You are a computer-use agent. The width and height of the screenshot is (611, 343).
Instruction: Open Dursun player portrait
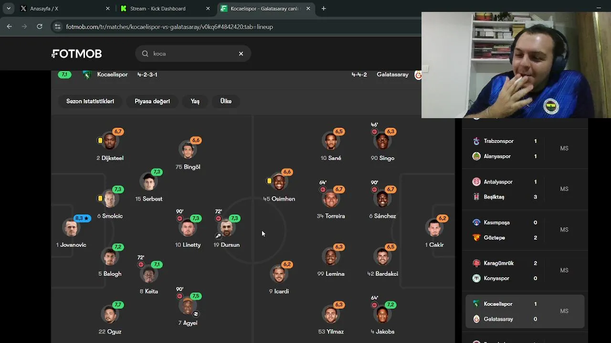coord(227,229)
